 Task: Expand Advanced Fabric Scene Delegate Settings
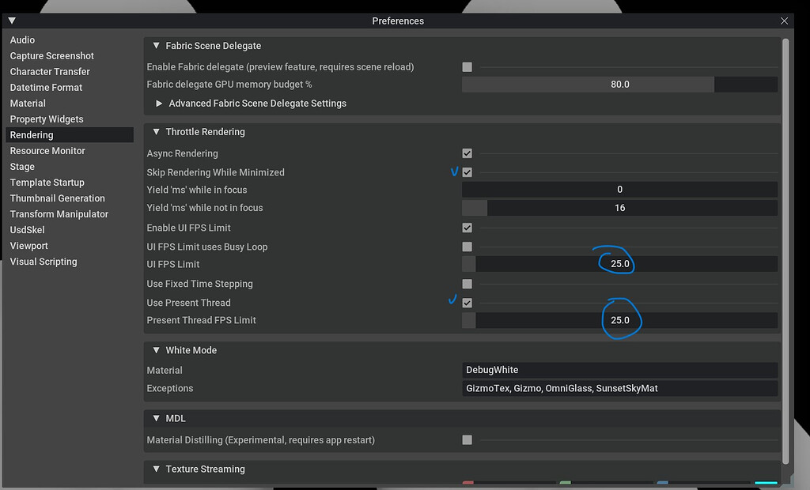tap(158, 103)
